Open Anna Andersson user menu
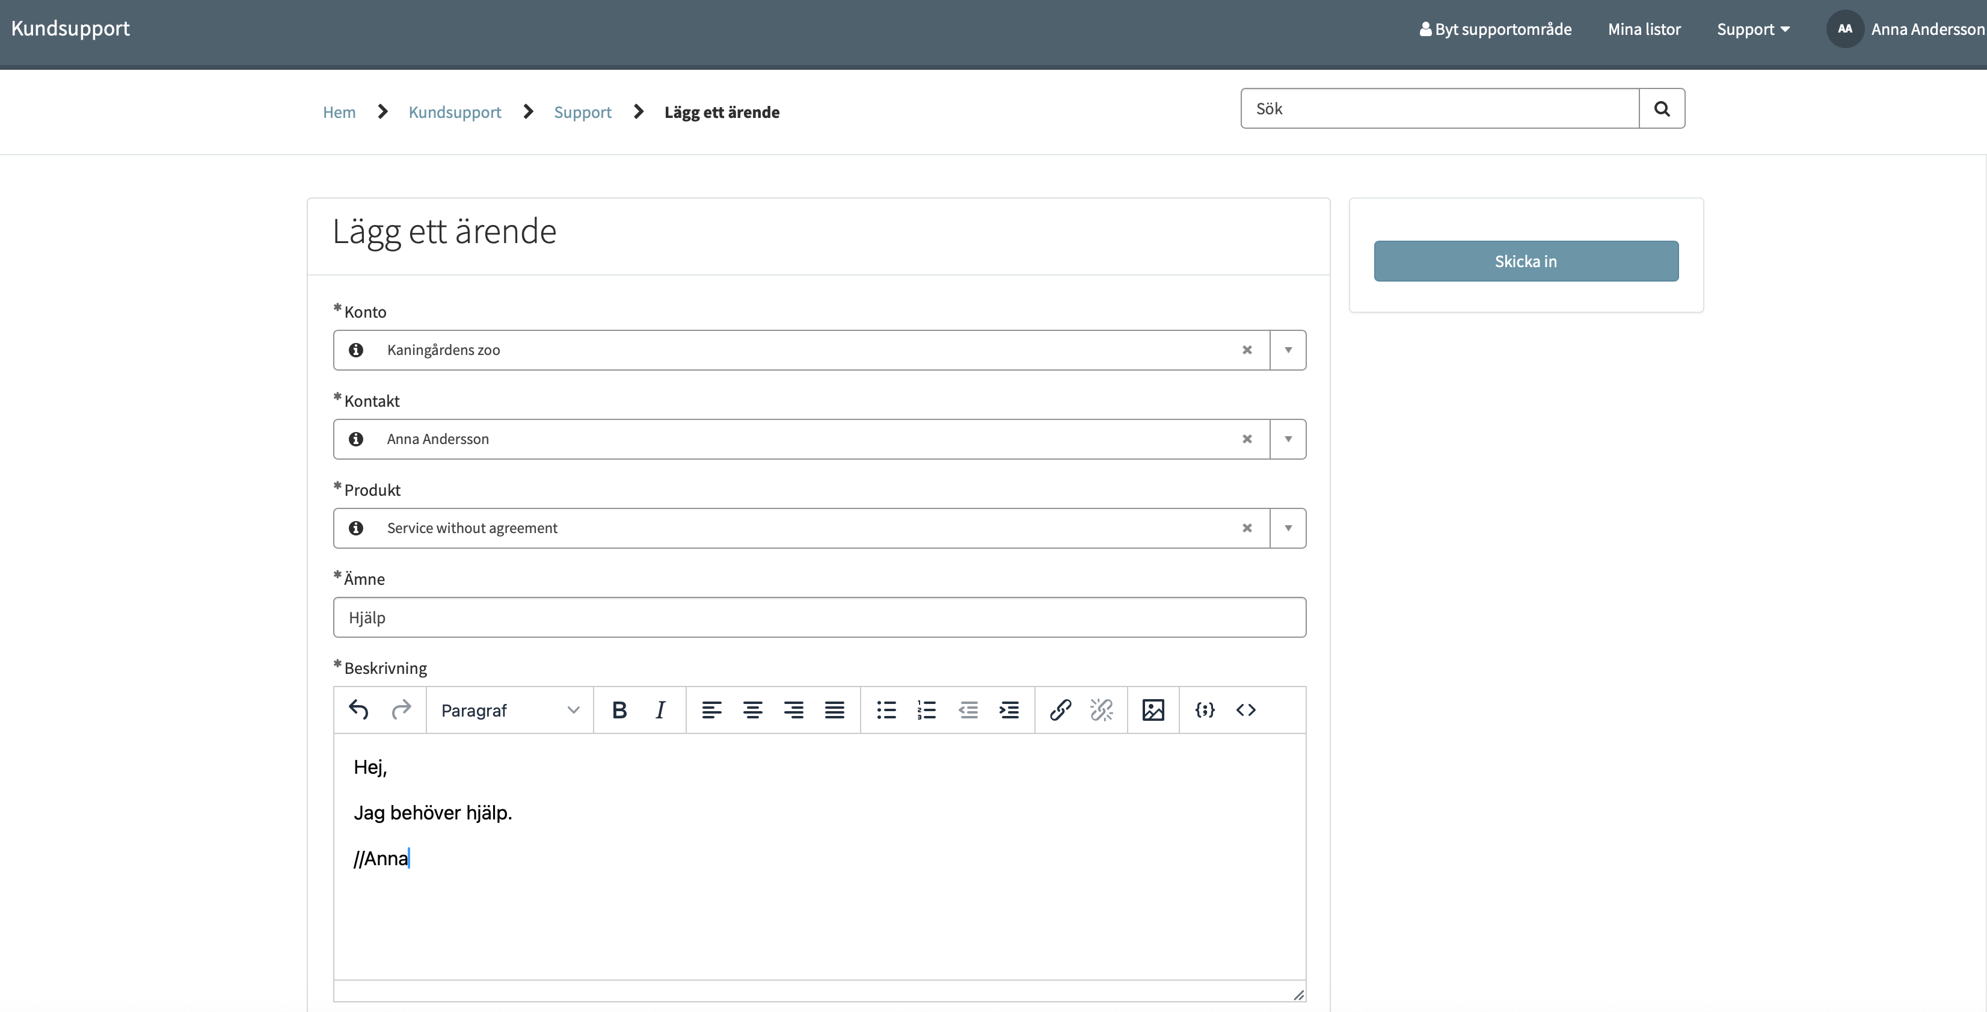The width and height of the screenshot is (1987, 1012). [1927, 29]
